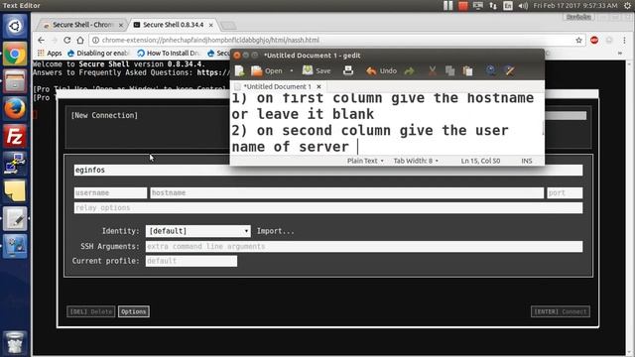Copy selected text in gedit

point(449,71)
